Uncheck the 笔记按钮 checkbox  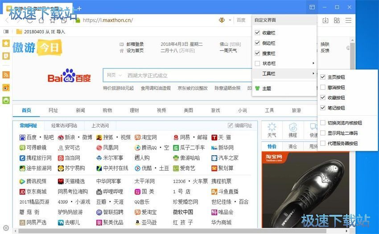point(323,108)
